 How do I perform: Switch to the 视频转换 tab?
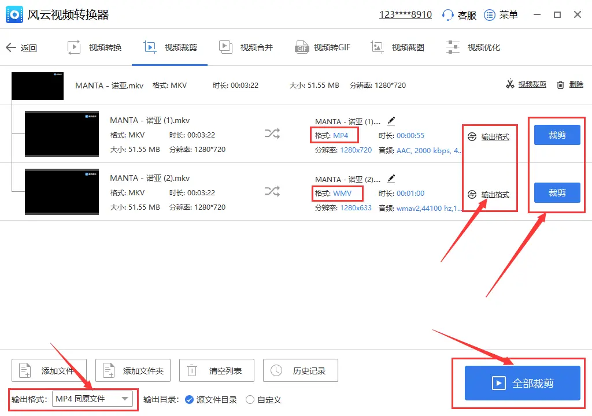click(x=94, y=47)
